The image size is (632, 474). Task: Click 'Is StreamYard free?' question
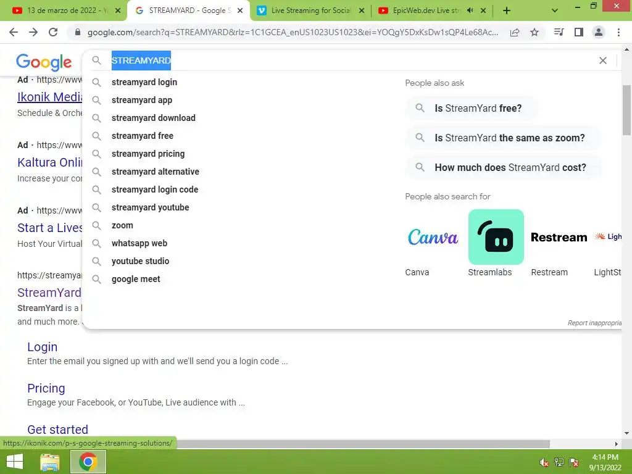click(x=471, y=108)
